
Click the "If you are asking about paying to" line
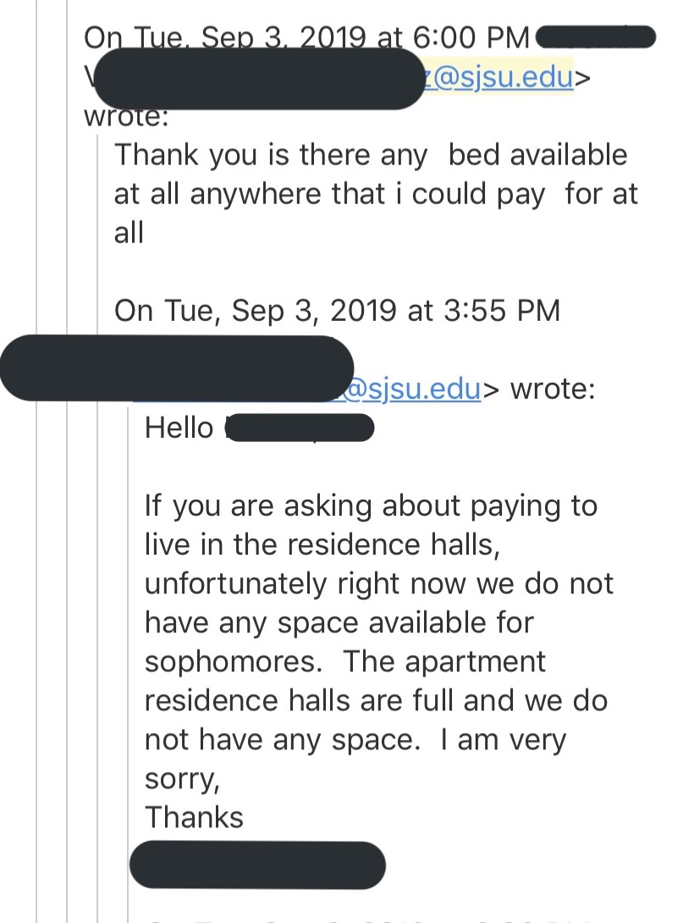371,506
